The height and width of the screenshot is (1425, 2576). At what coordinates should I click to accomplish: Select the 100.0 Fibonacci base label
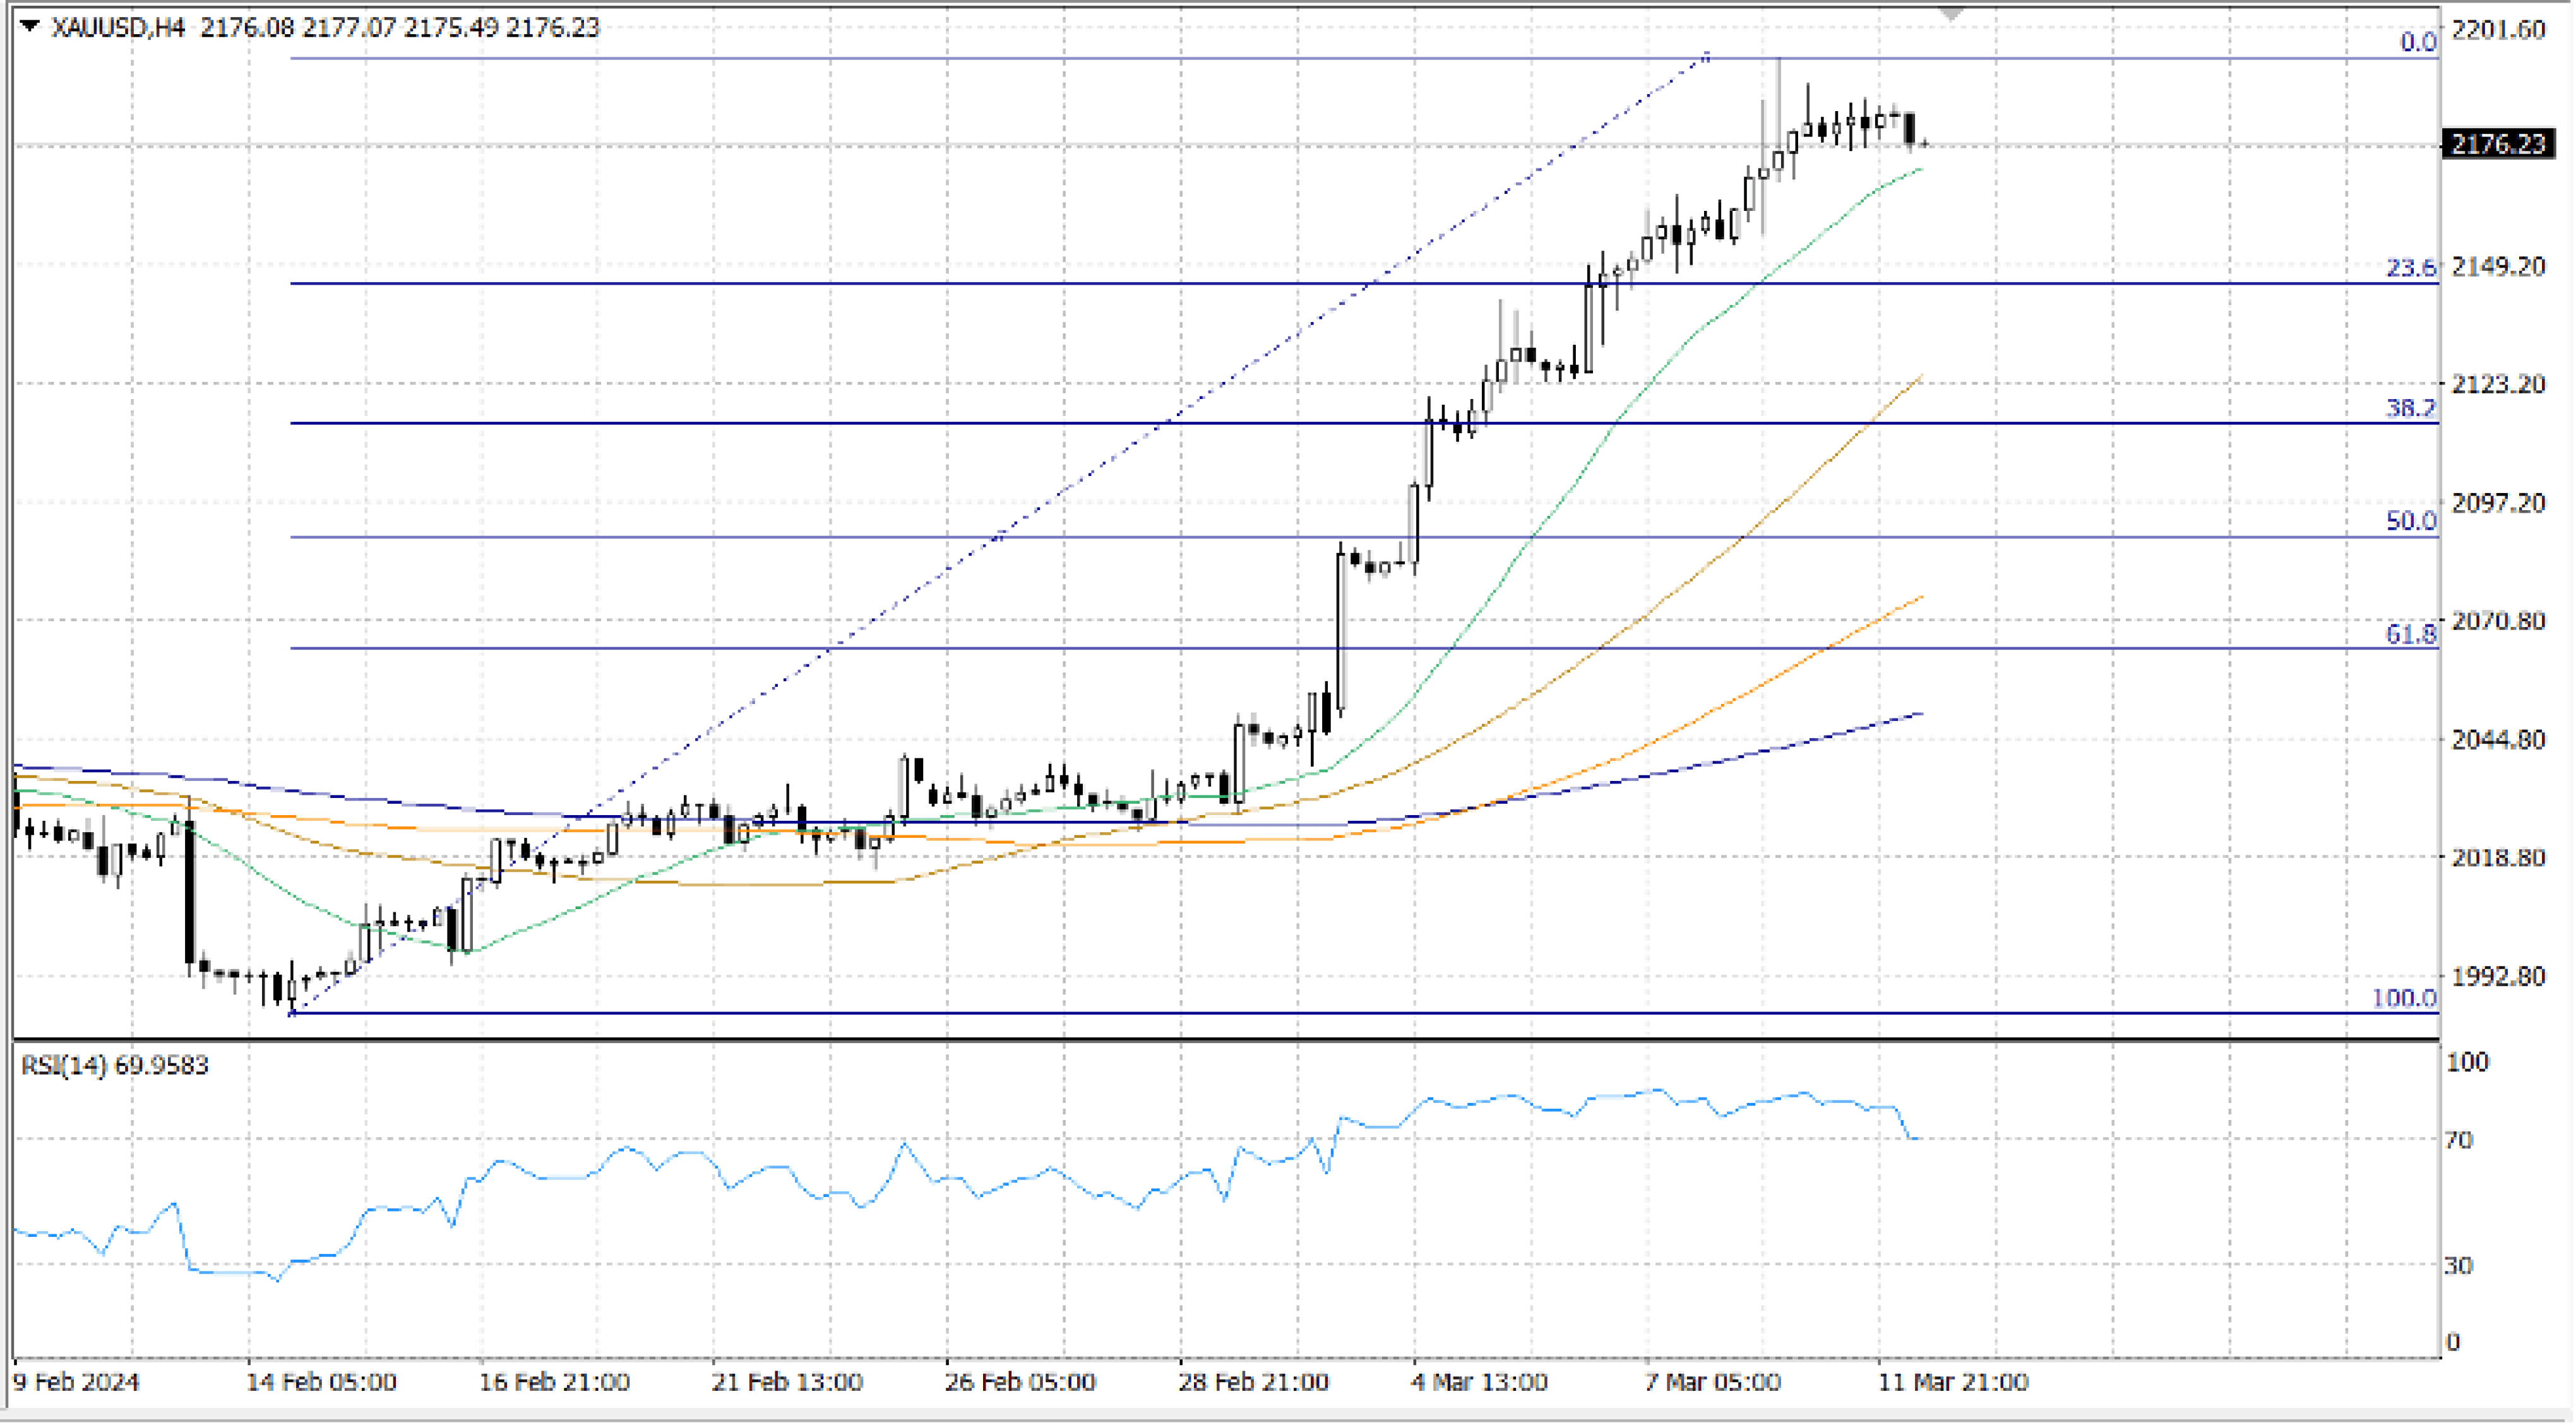2404,997
